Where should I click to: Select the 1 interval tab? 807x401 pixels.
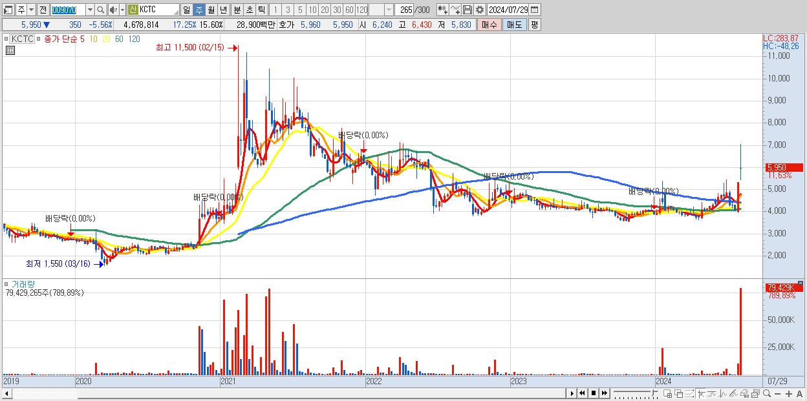(x=275, y=10)
